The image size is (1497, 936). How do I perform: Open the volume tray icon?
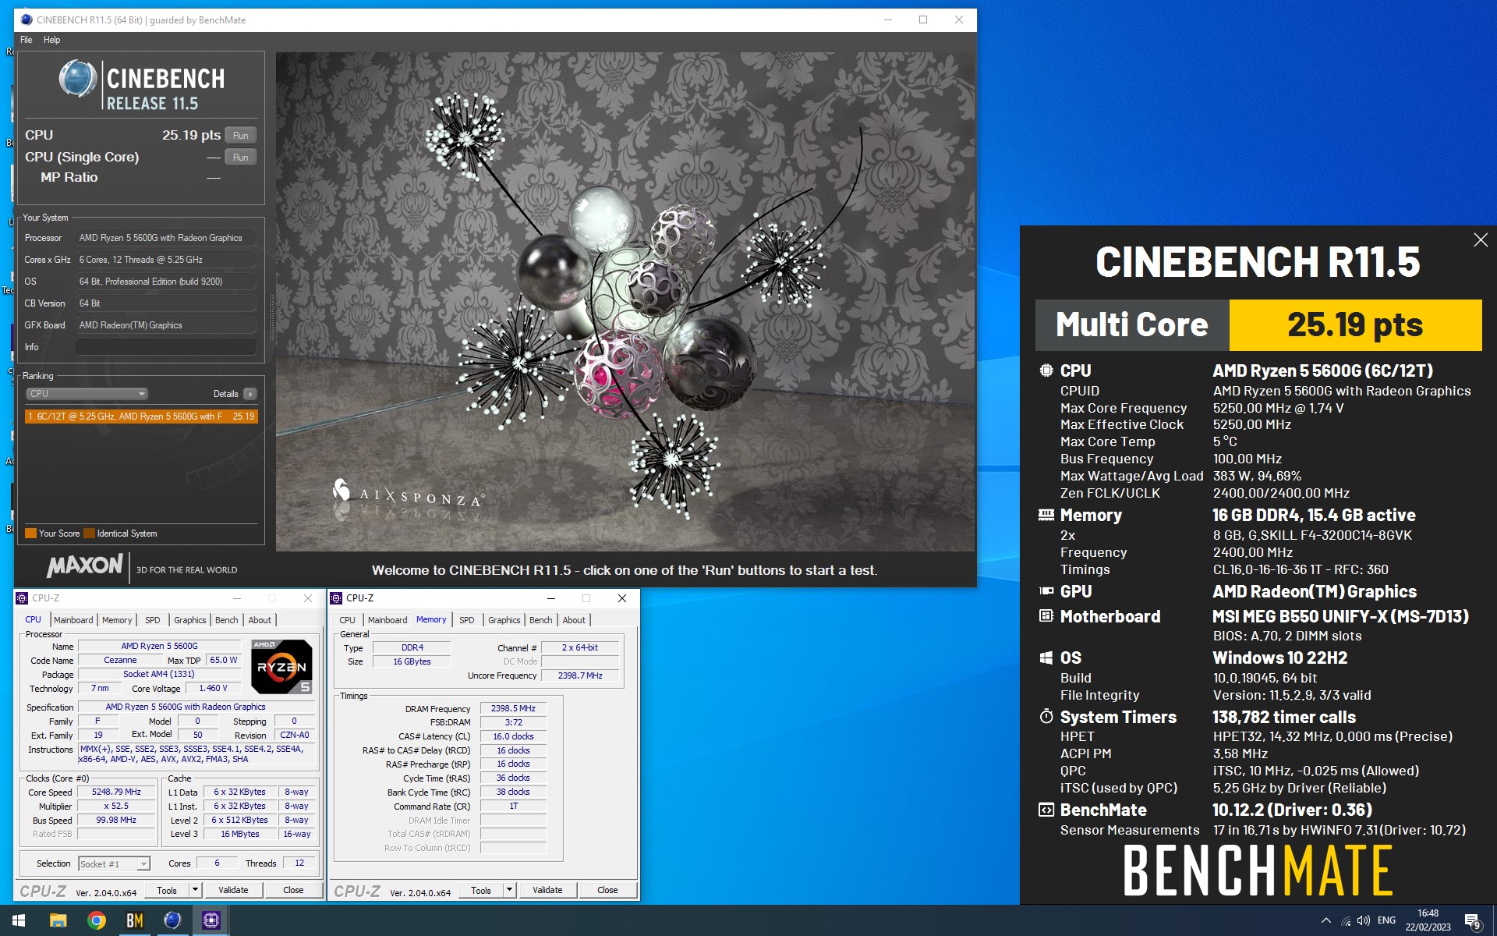click(x=1364, y=920)
